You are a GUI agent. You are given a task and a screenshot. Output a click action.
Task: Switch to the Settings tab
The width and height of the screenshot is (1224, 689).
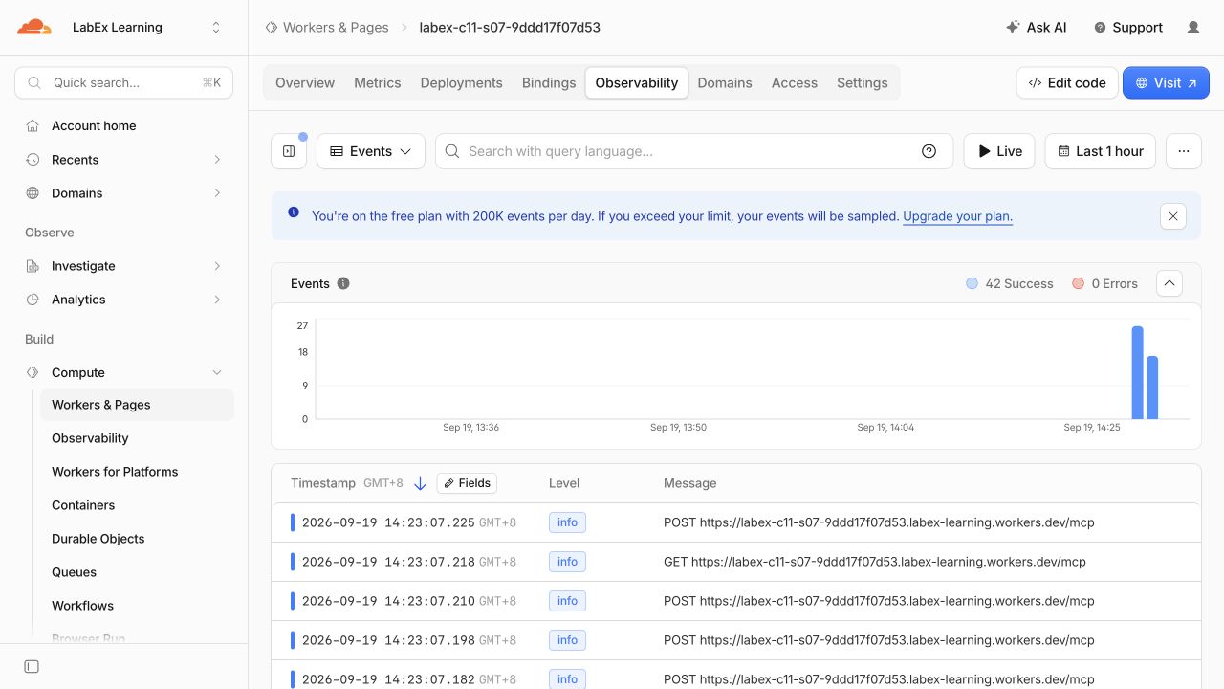pos(863,82)
